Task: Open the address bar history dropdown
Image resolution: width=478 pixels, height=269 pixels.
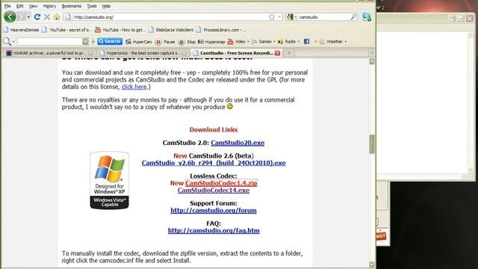Action: pyautogui.click(x=279, y=17)
